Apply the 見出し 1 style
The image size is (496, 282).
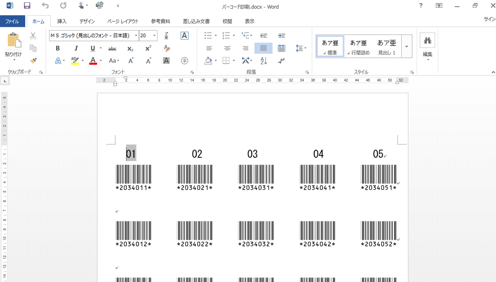tap(386, 46)
